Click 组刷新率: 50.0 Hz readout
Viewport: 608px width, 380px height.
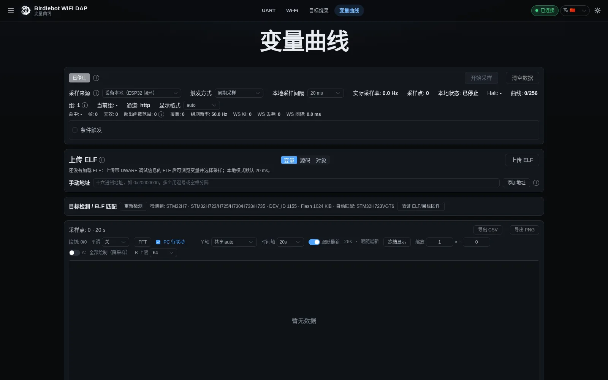pos(209,114)
